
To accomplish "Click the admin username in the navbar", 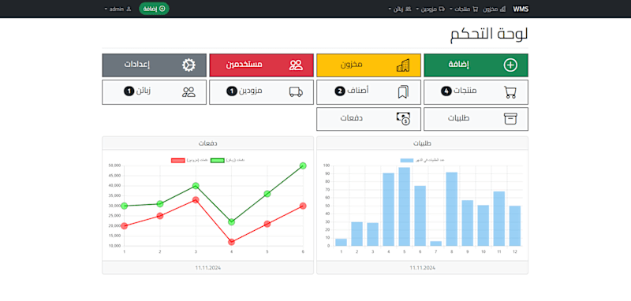I will coord(117,9).
